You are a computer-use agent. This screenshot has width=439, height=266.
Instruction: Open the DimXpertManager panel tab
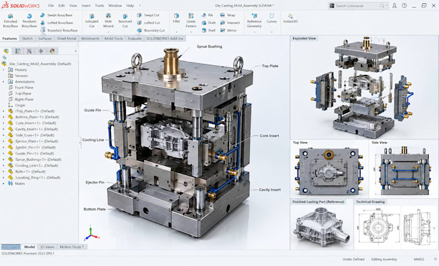(41, 51)
